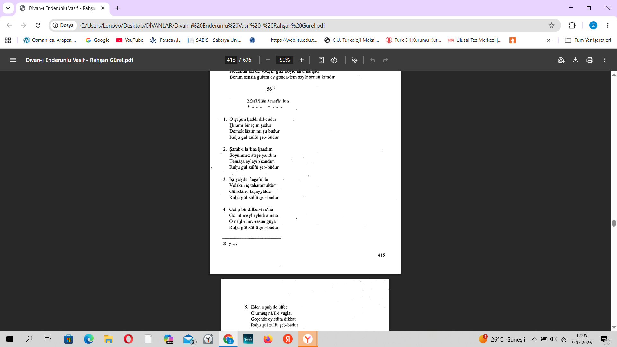617x347 pixels.
Task: Save the PDF to Google Drive
Action: [561, 60]
